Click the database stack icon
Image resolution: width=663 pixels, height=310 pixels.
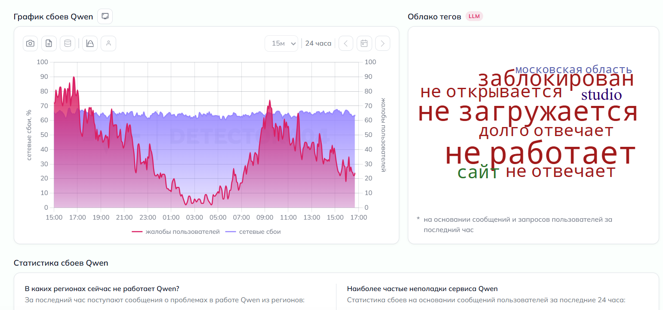(67, 43)
